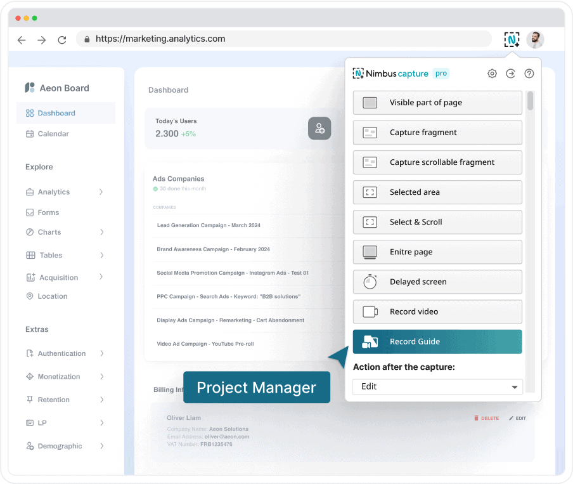Choose the Select & Scroll option

coord(437,222)
